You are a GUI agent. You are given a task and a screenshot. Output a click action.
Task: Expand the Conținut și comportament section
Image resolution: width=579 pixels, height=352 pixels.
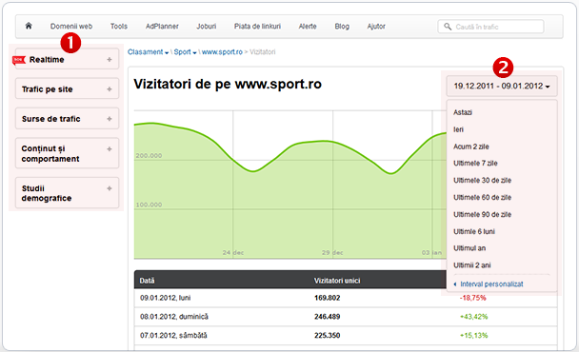pos(67,153)
